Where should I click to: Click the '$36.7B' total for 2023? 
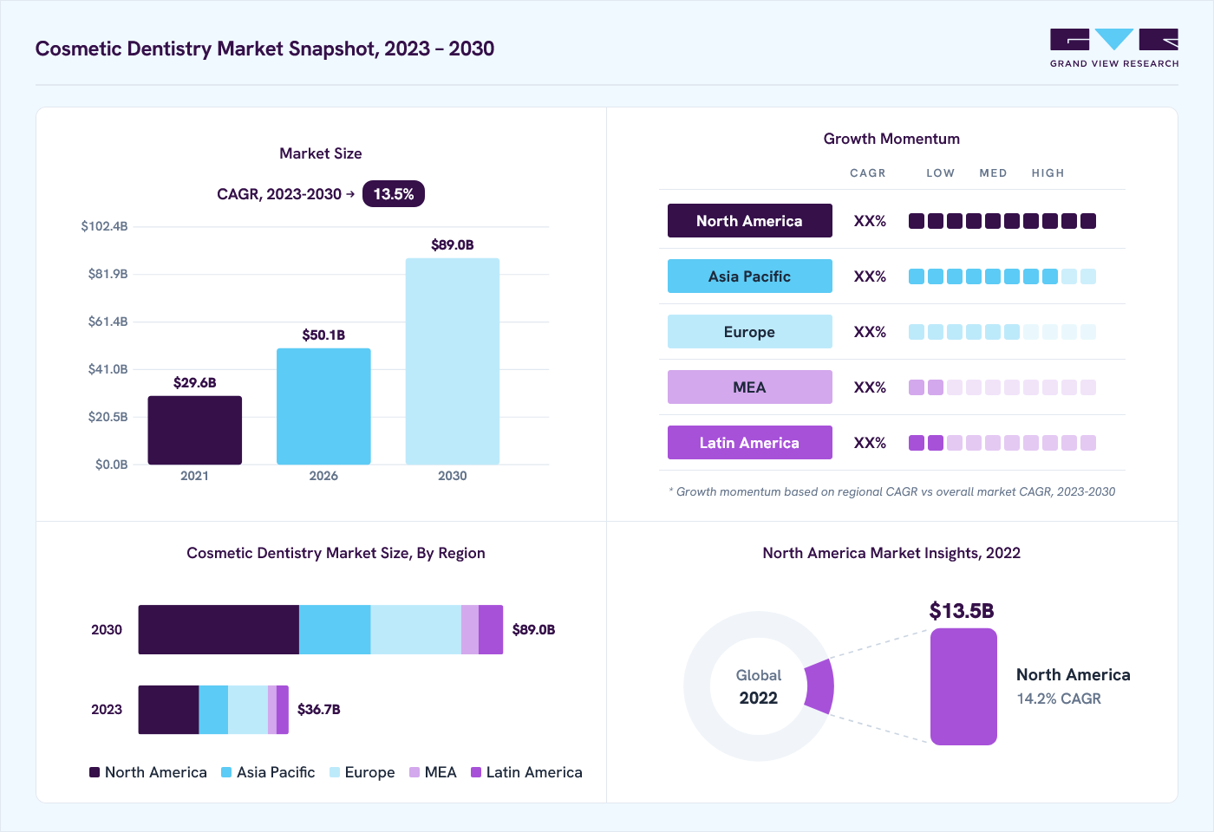click(319, 710)
